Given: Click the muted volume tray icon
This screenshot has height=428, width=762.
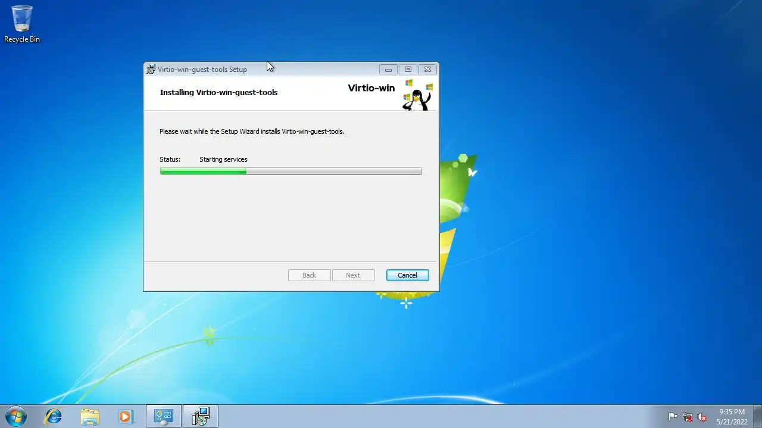Looking at the screenshot, I should click(x=702, y=417).
